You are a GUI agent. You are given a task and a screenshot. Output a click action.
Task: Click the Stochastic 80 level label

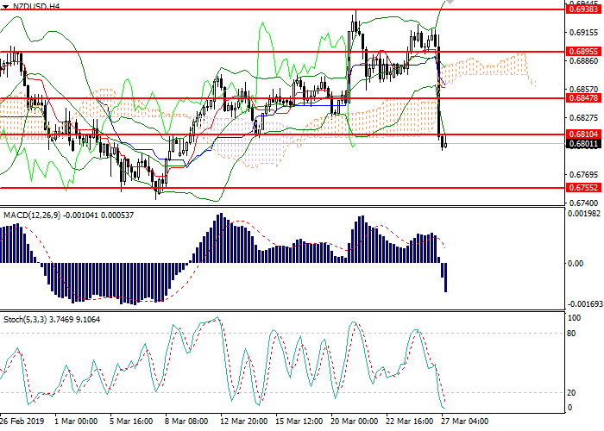(570, 333)
